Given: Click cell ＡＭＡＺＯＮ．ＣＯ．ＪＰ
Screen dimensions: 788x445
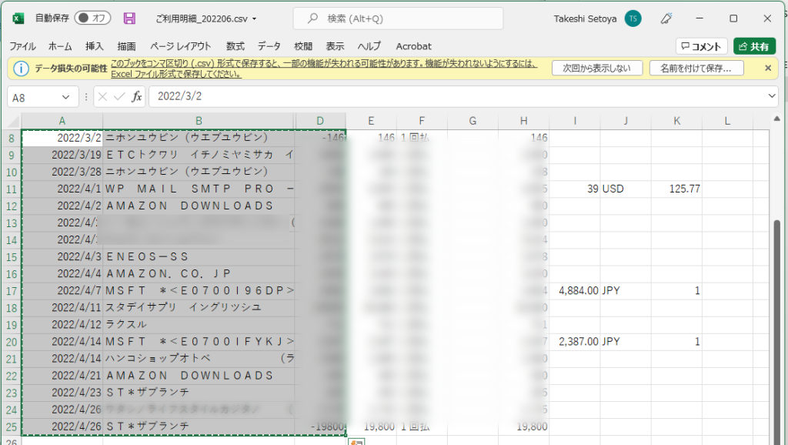Looking at the screenshot, I should [x=199, y=274].
